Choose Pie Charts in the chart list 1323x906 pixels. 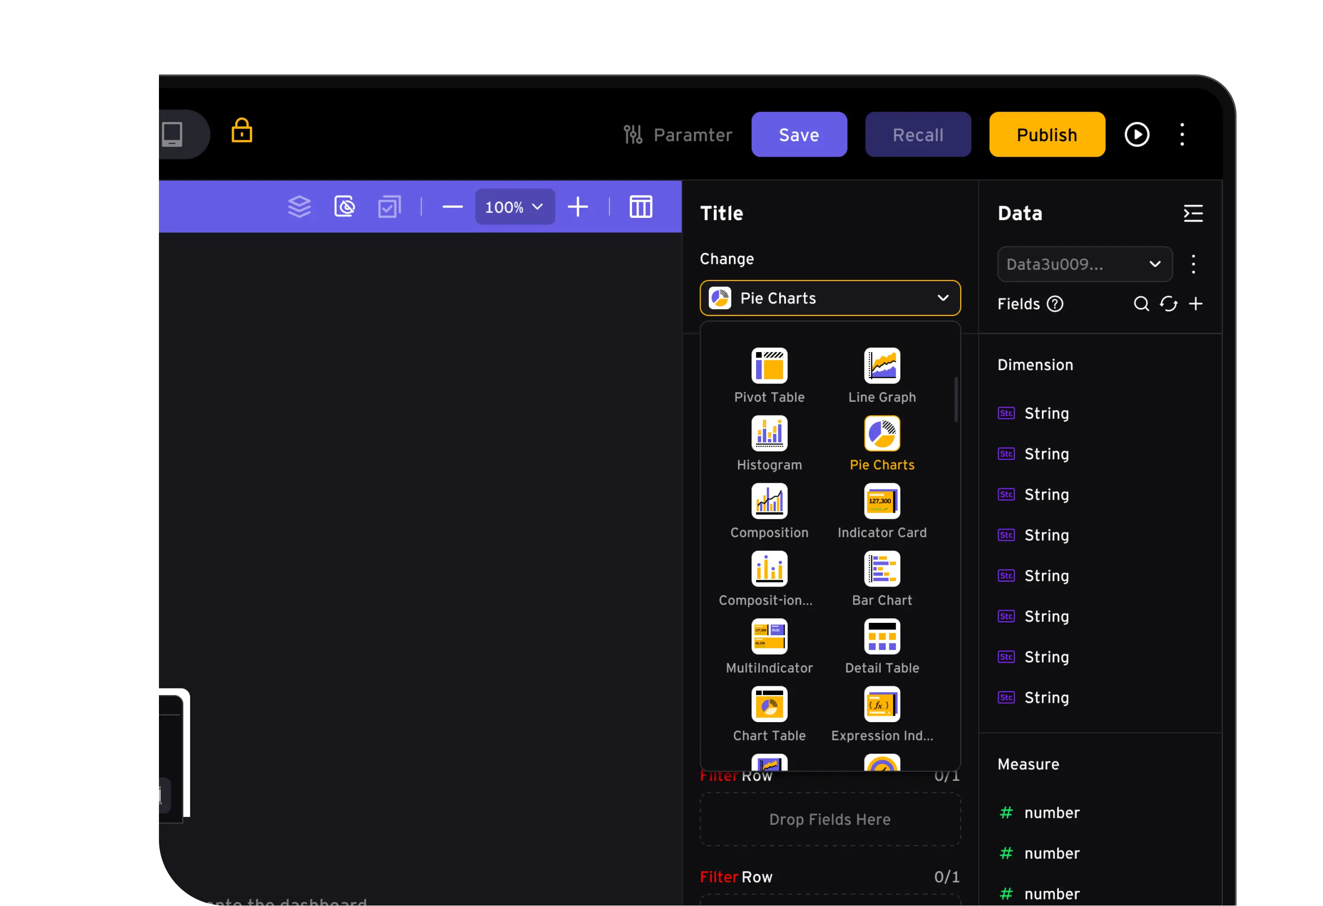882,444
